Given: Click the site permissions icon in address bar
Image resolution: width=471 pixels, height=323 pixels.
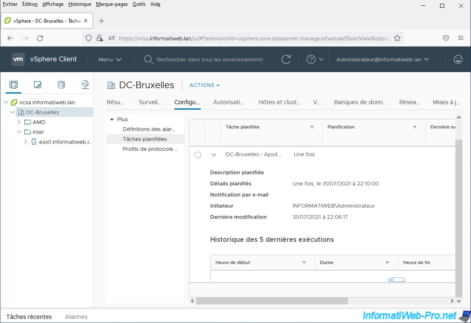Looking at the screenshot, I should 111,38.
